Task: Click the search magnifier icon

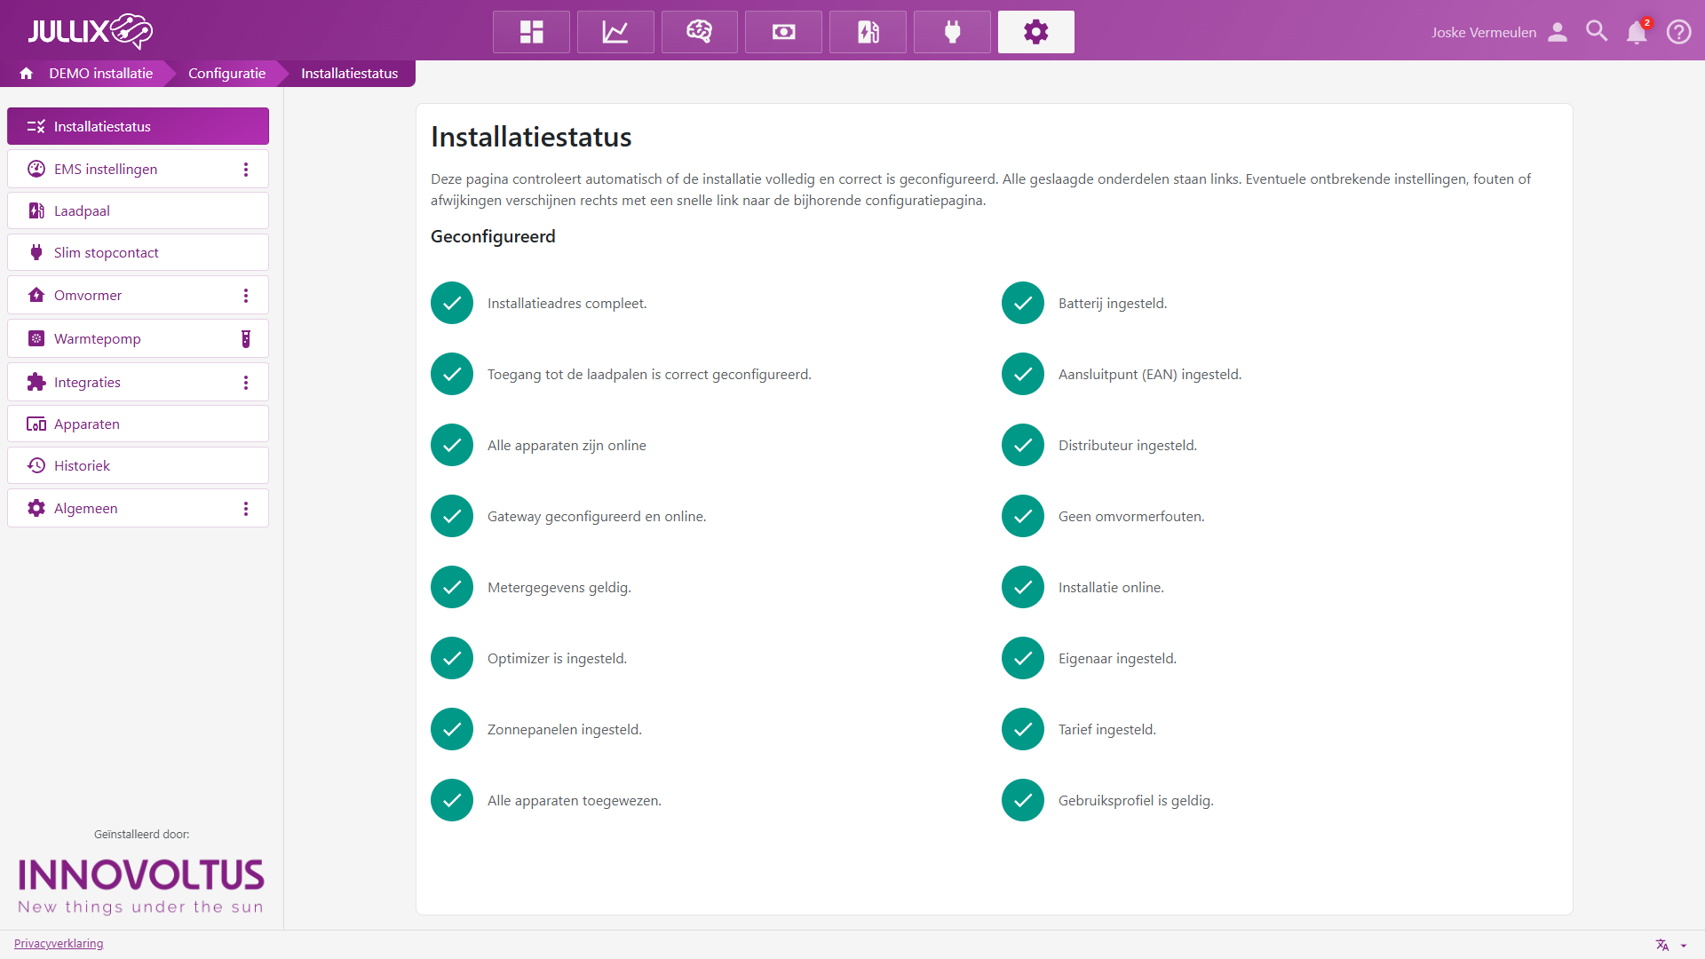Action: tap(1597, 32)
